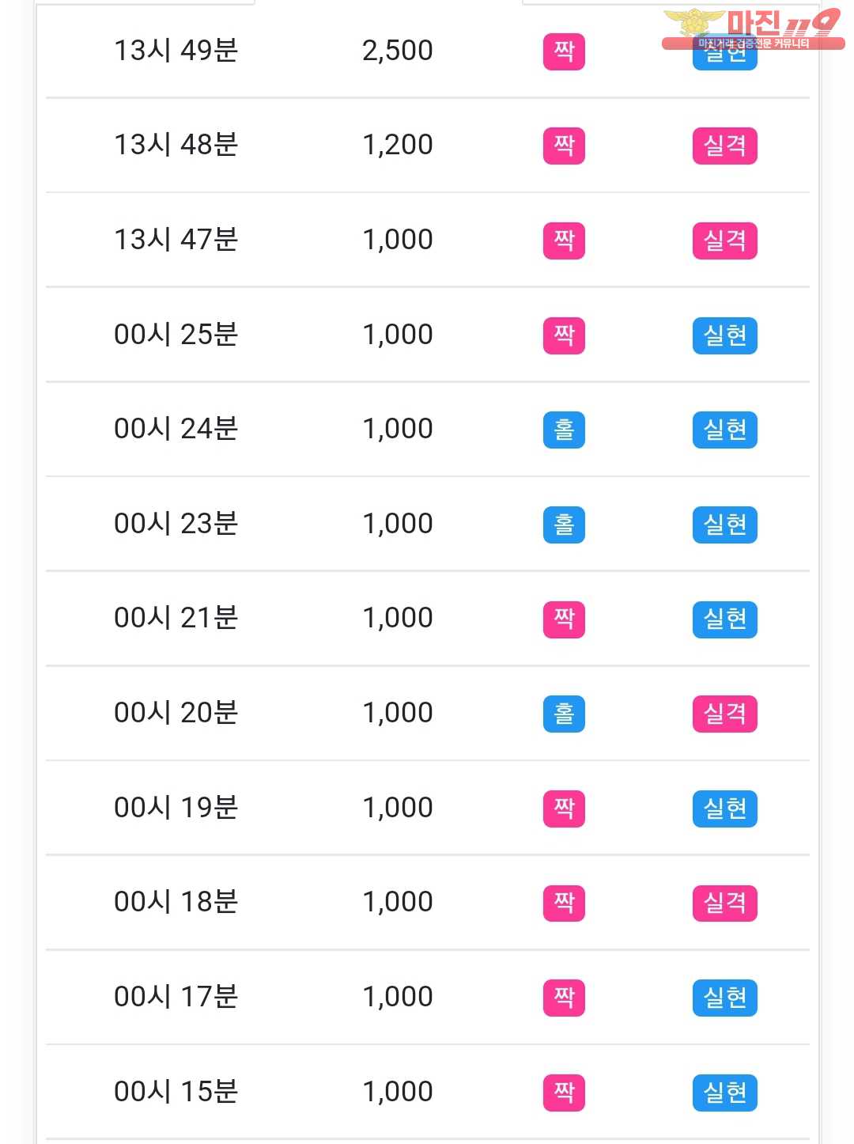Click the 00시 15분 time entry
The height and width of the screenshot is (1144, 854).
click(x=176, y=1092)
